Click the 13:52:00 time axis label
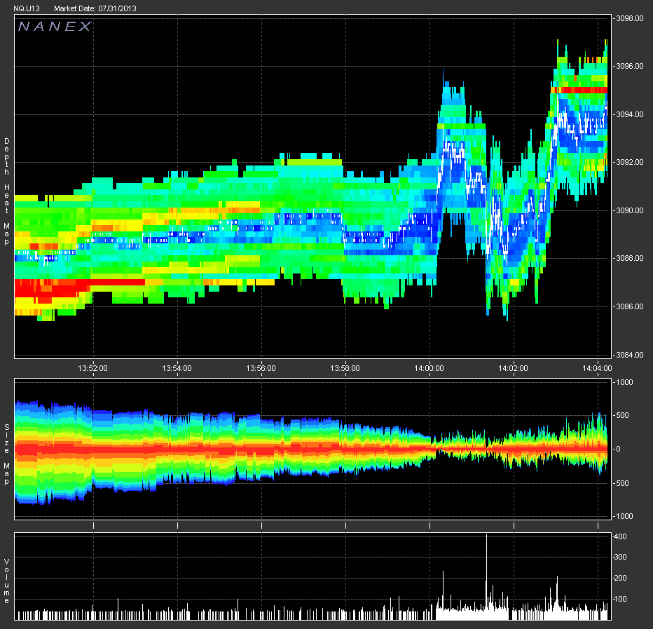The height and width of the screenshot is (629, 653). point(93,368)
